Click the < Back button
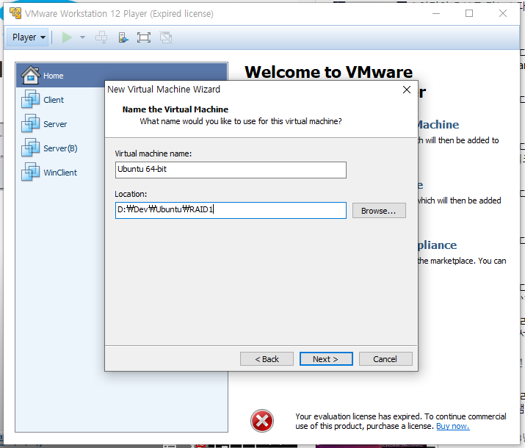Viewport: 525px width, 448px height. (x=267, y=359)
